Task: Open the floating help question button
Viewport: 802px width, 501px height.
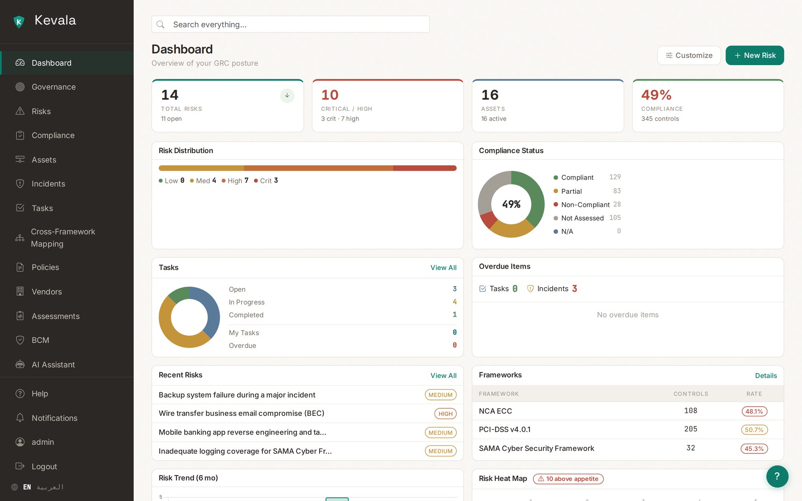Action: (x=777, y=476)
